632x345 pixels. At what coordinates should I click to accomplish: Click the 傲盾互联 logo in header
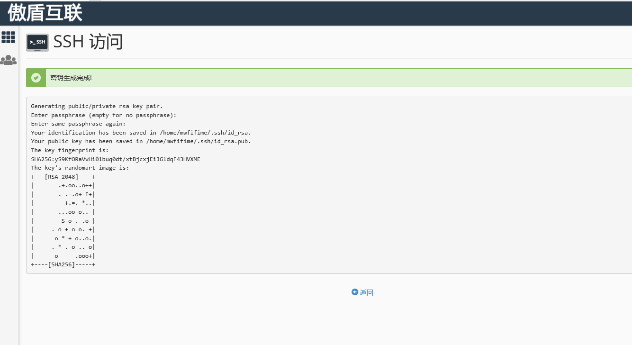[45, 13]
